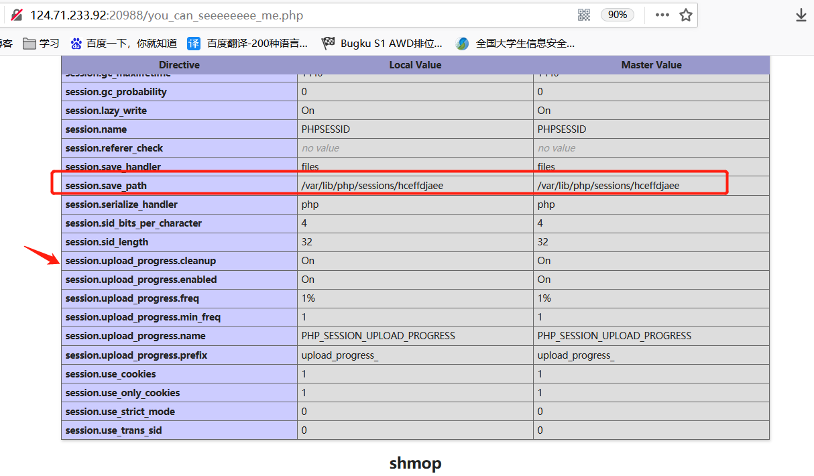Adjust the 90% zoom level badge
The width and height of the screenshot is (814, 476).
[618, 15]
